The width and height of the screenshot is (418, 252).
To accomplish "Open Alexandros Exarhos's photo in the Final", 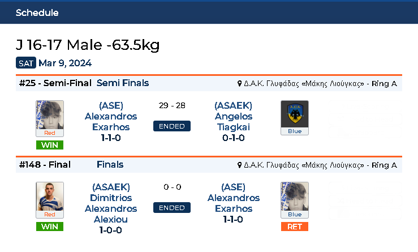I will click(295, 197).
